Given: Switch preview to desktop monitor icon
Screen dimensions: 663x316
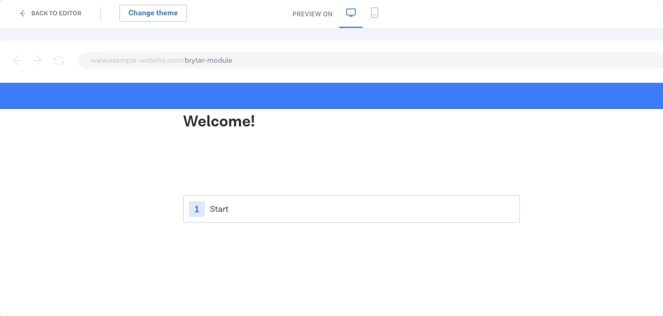Looking at the screenshot, I should tap(351, 13).
